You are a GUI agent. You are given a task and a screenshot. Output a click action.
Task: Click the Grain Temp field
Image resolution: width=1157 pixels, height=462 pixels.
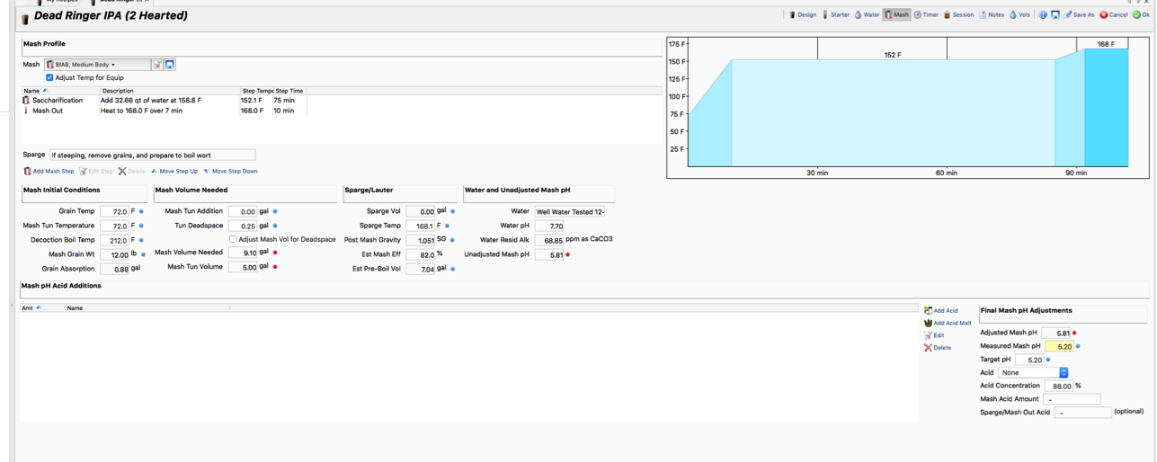point(114,212)
